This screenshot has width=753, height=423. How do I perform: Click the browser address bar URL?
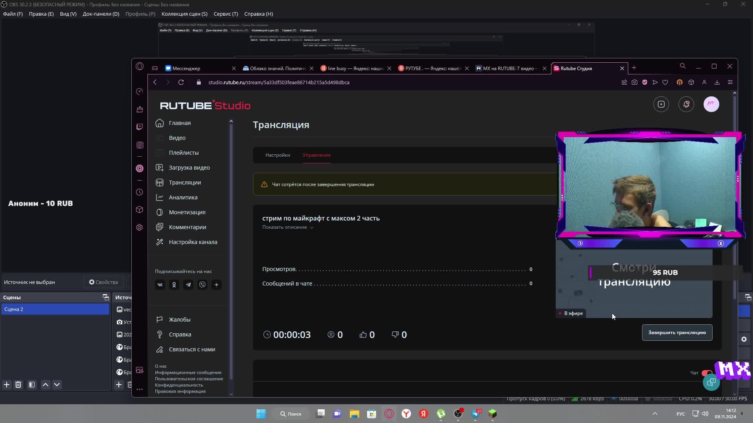coord(279,82)
